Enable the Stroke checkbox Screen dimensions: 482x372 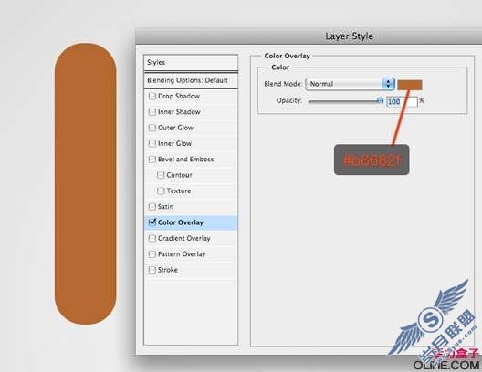tap(152, 270)
